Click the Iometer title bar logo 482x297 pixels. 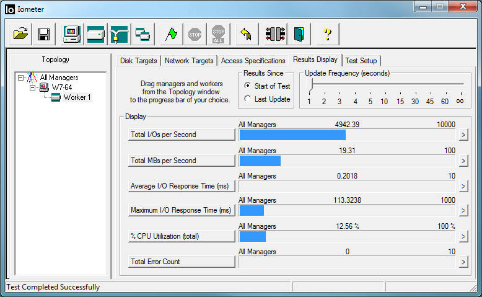10,9
